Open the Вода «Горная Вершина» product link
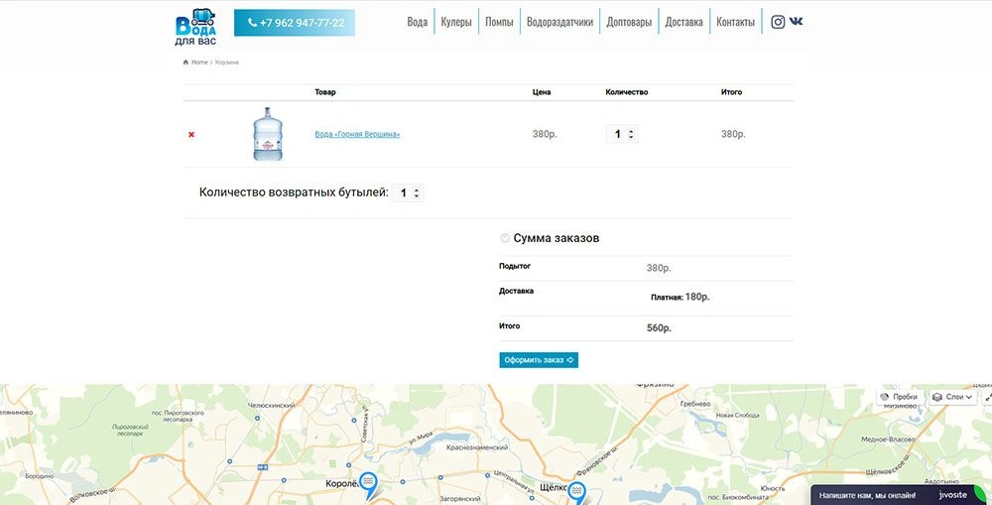Screen dimensions: 992x505 pos(357,134)
